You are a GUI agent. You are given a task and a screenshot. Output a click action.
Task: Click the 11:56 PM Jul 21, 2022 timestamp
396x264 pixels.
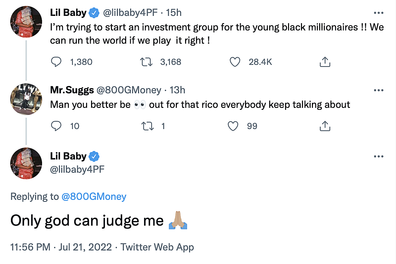[x=61, y=247]
